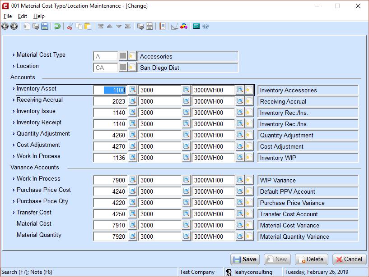
Task: Go to previous record up arrow
Action: click(x=110, y=26)
